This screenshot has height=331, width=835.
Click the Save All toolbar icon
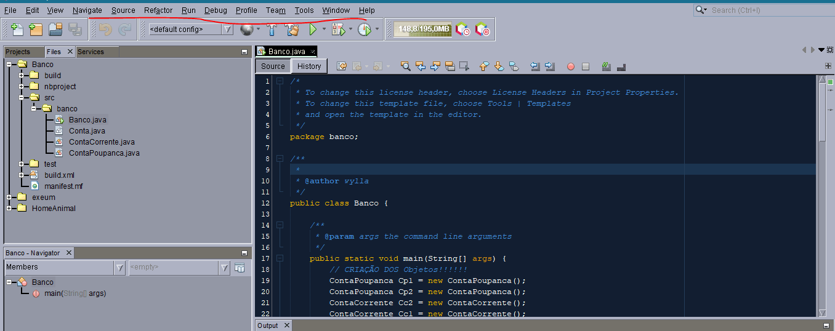point(75,29)
